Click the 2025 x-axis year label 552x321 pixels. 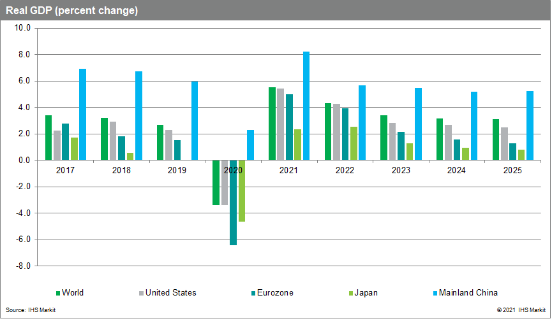point(512,171)
